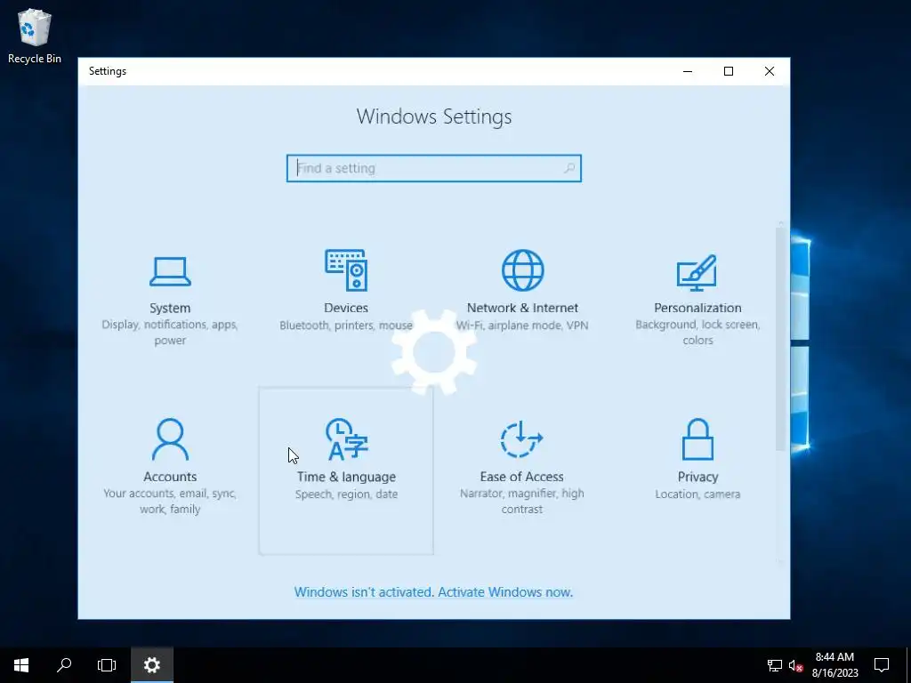Click the magnifier icon in search box
This screenshot has width=911, height=683.
point(568,168)
